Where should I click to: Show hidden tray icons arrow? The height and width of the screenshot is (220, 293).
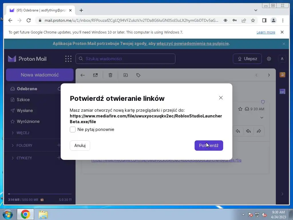[x=243, y=214]
